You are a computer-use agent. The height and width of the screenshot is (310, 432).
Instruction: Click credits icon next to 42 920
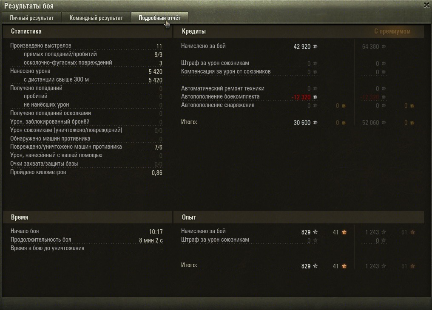(x=315, y=46)
